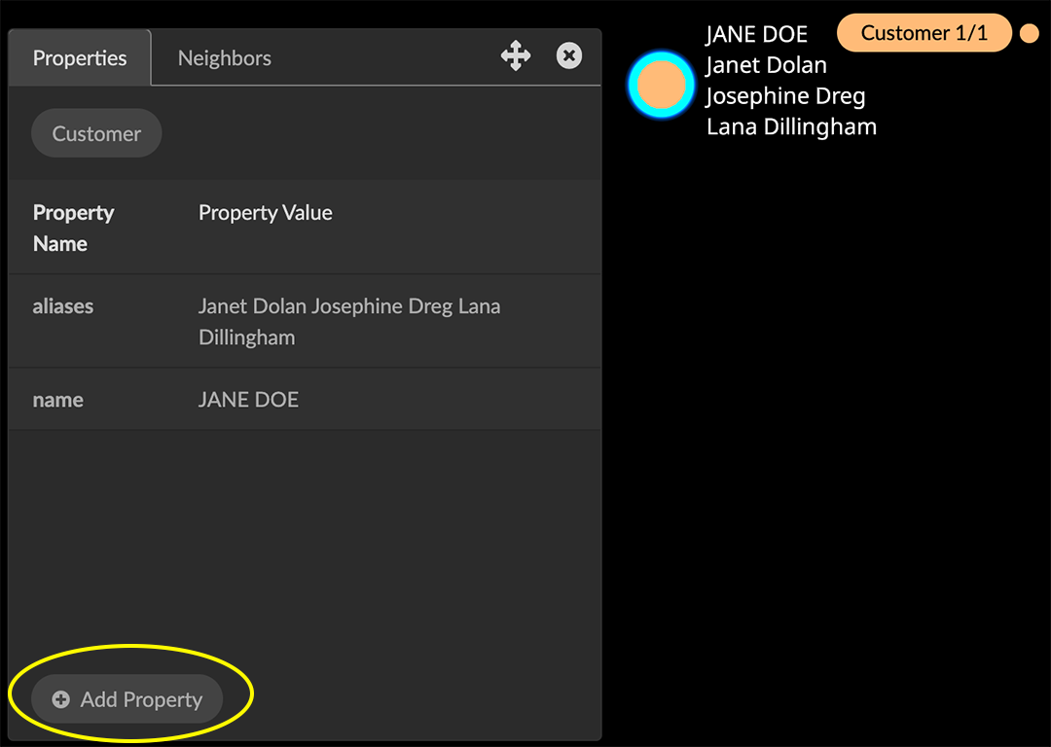Click the Property Value column header
1051x747 pixels.
click(x=266, y=212)
